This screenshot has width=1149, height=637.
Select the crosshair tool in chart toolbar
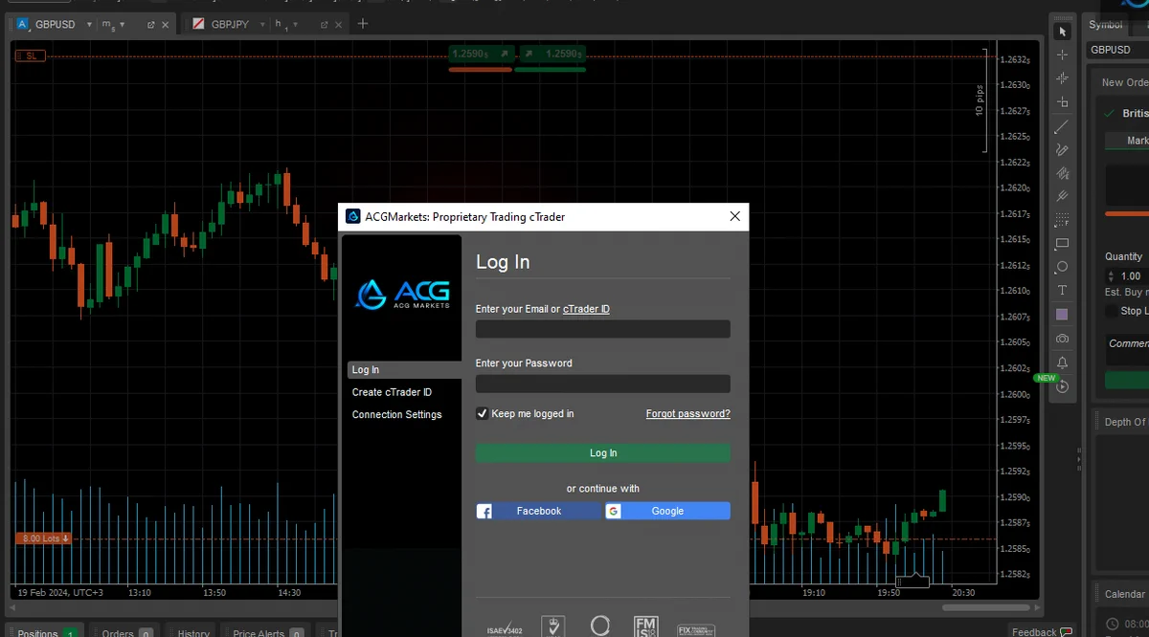1062,55
